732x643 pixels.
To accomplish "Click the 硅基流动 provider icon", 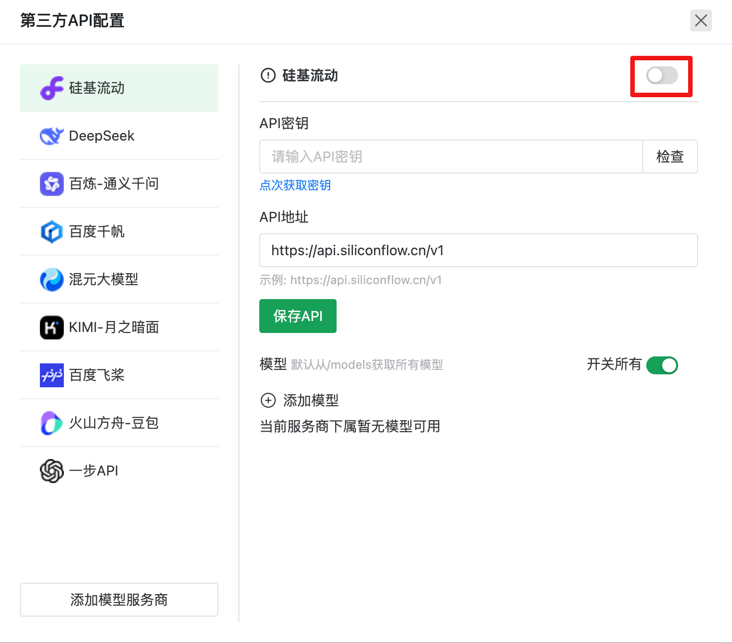I will [x=51, y=88].
